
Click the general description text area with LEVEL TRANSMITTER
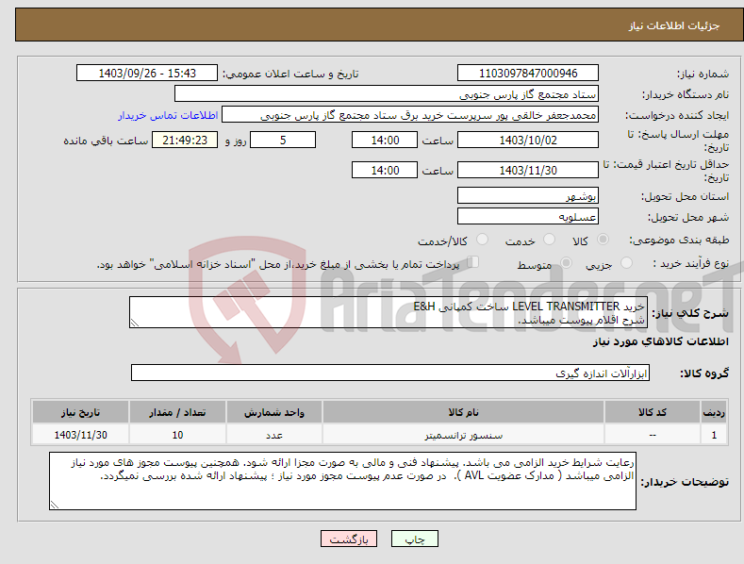(389, 312)
